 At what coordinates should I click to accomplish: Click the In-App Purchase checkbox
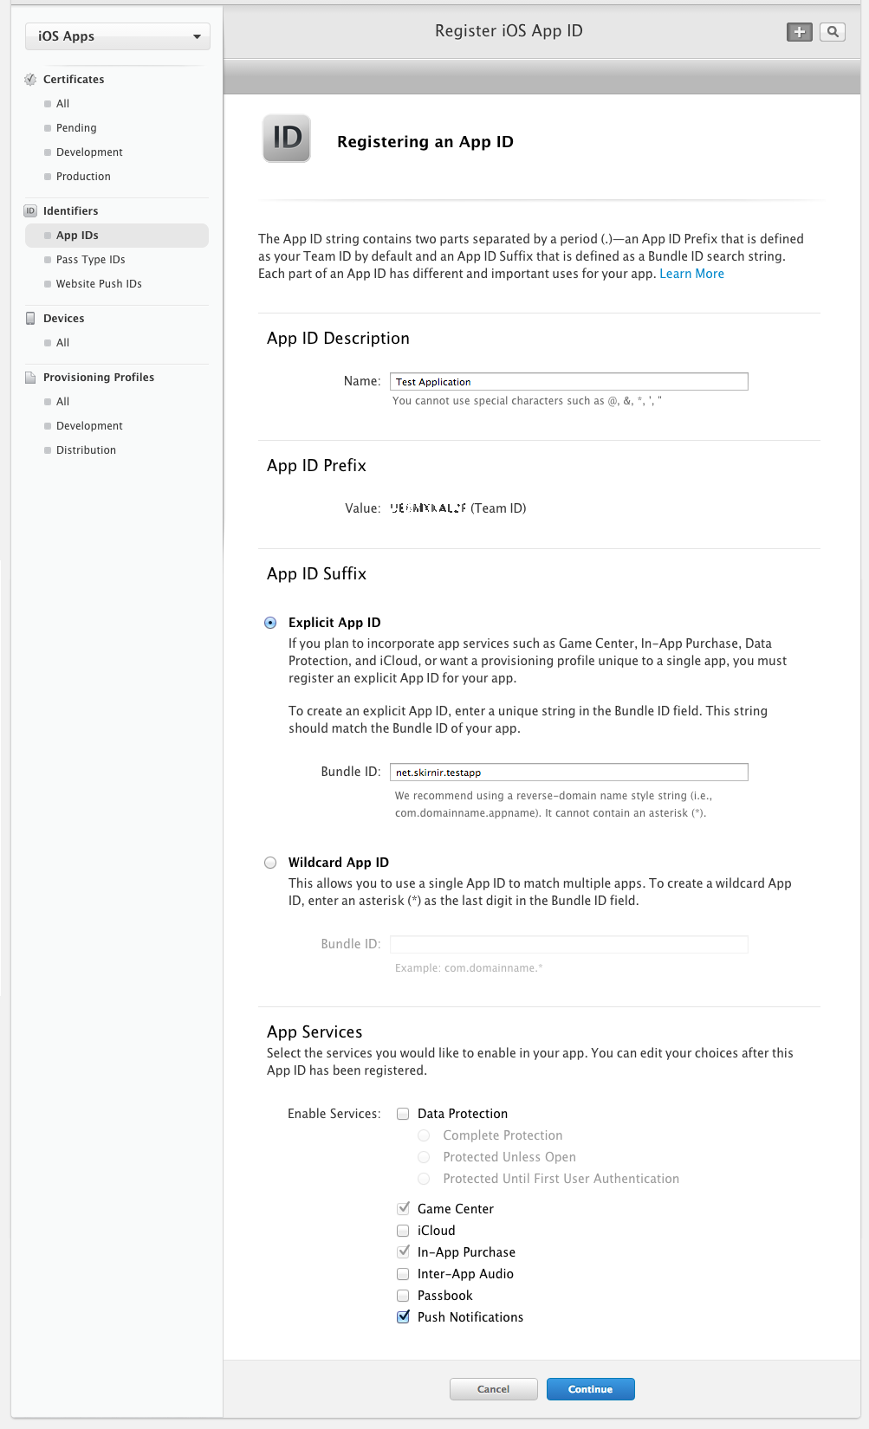tap(403, 1251)
